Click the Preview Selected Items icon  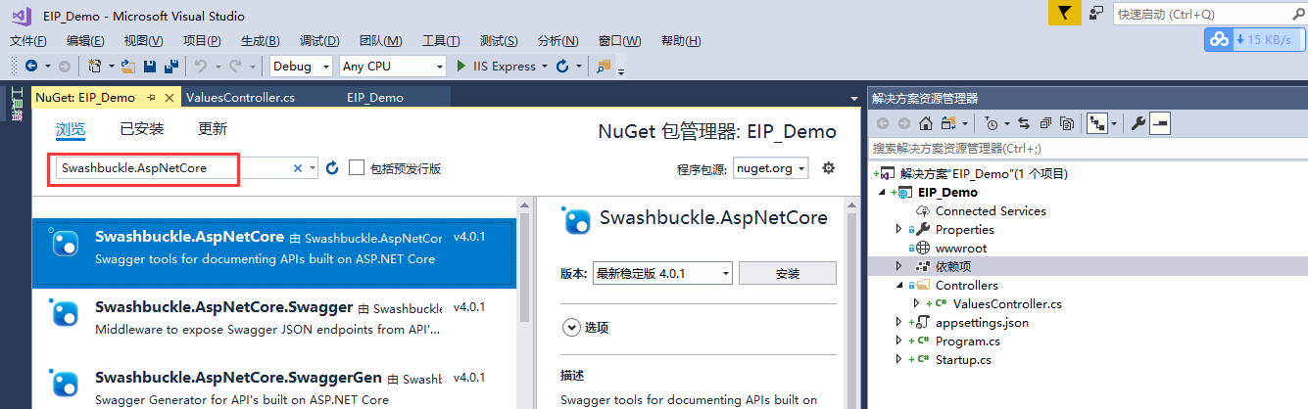tap(1160, 123)
